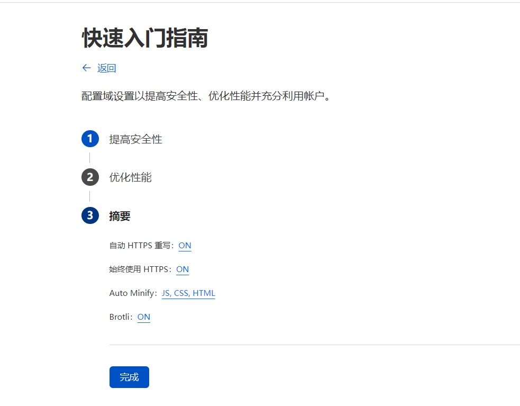Expand the 优化性能 step
Viewport: 520px width, 406px height.
pos(130,177)
